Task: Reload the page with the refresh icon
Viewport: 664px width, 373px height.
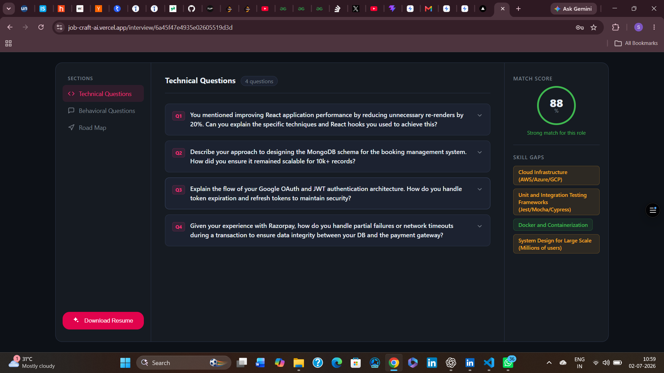Action: coord(41,27)
